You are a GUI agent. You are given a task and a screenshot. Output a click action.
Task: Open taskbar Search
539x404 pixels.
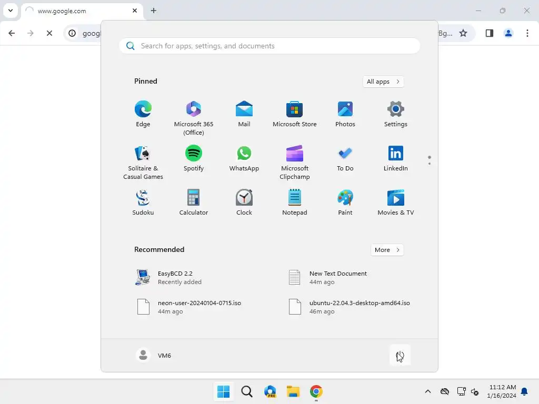click(x=247, y=391)
